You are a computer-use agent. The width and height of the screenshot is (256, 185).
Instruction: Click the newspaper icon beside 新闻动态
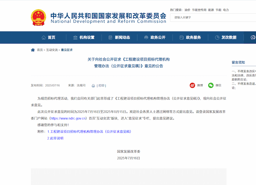tap(110, 38)
